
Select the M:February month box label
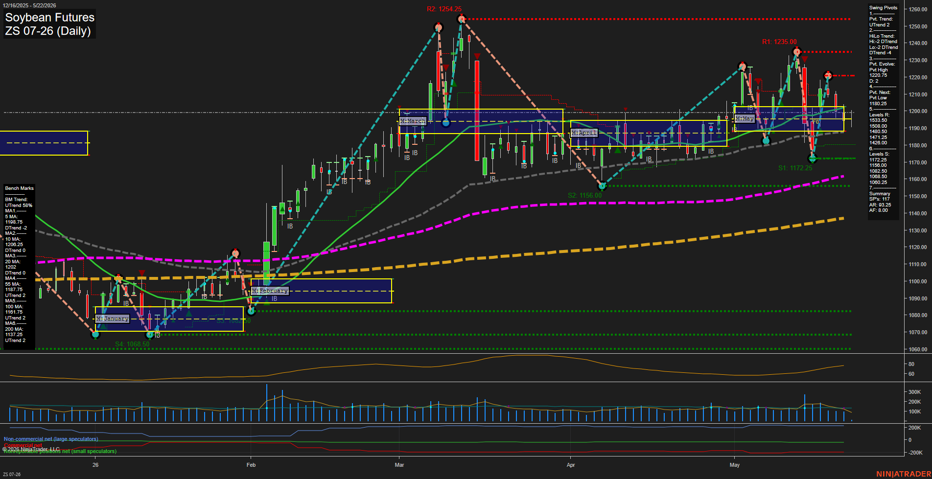click(270, 291)
